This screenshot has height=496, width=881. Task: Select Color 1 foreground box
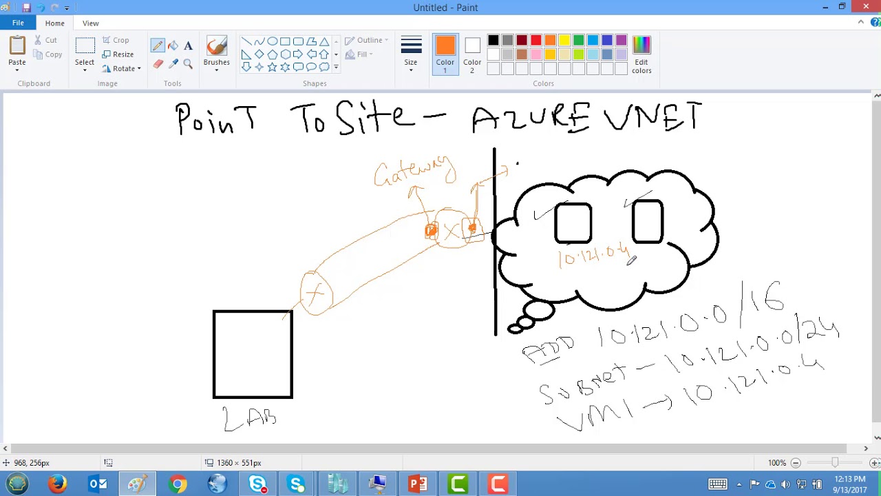tap(445, 54)
